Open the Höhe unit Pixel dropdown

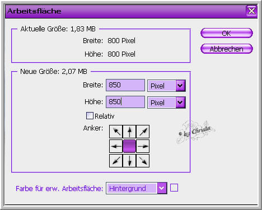166,102
